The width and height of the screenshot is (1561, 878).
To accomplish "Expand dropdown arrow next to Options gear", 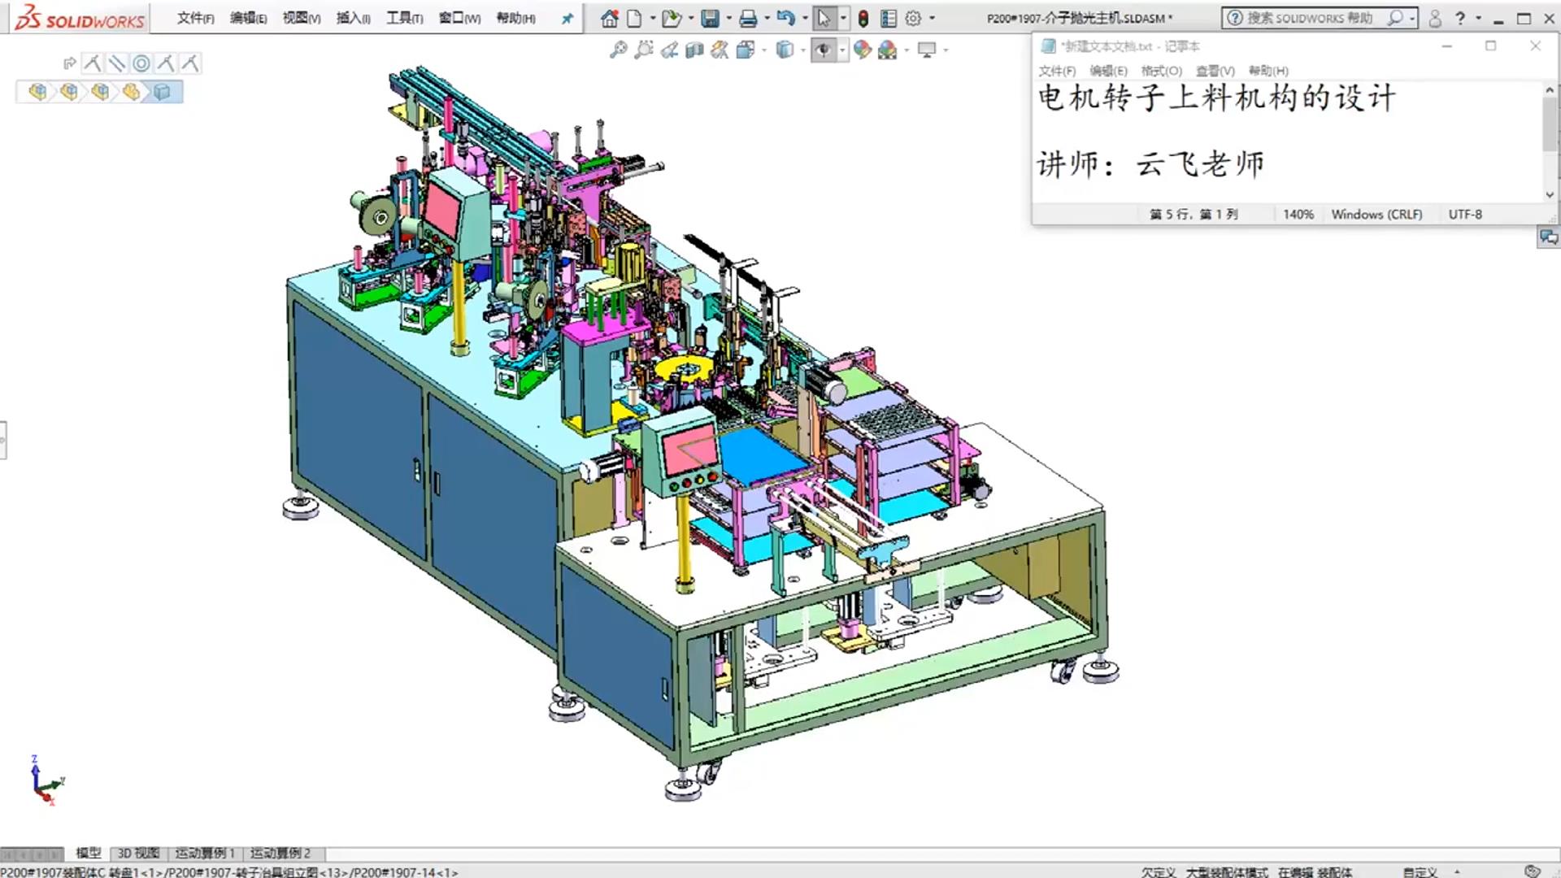I will click(x=933, y=18).
